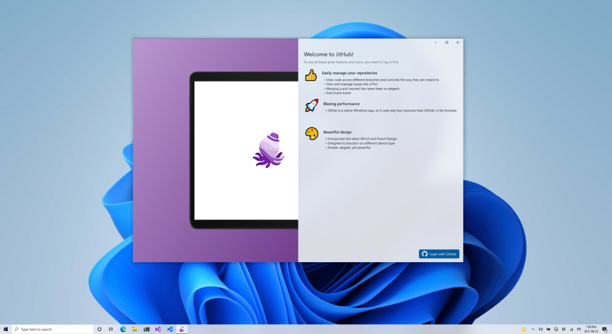The width and height of the screenshot is (612, 334).
Task: Click the purple octopus JitHub logo
Action: click(268, 149)
